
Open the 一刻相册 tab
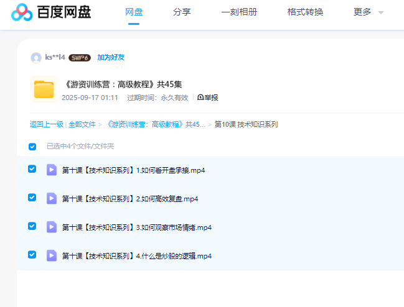click(x=239, y=12)
